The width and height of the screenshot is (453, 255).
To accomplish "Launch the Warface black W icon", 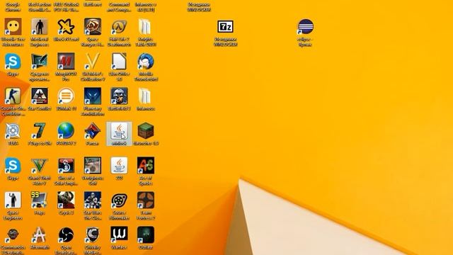I will click(x=119, y=234).
